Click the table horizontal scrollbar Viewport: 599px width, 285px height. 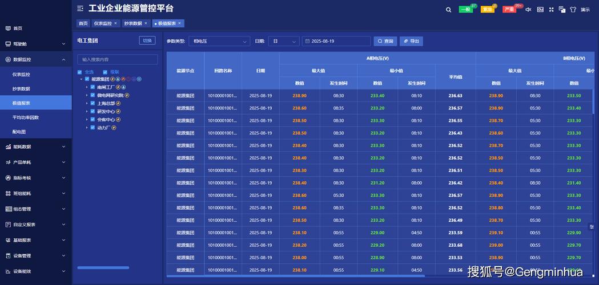pyautogui.click(x=296, y=276)
